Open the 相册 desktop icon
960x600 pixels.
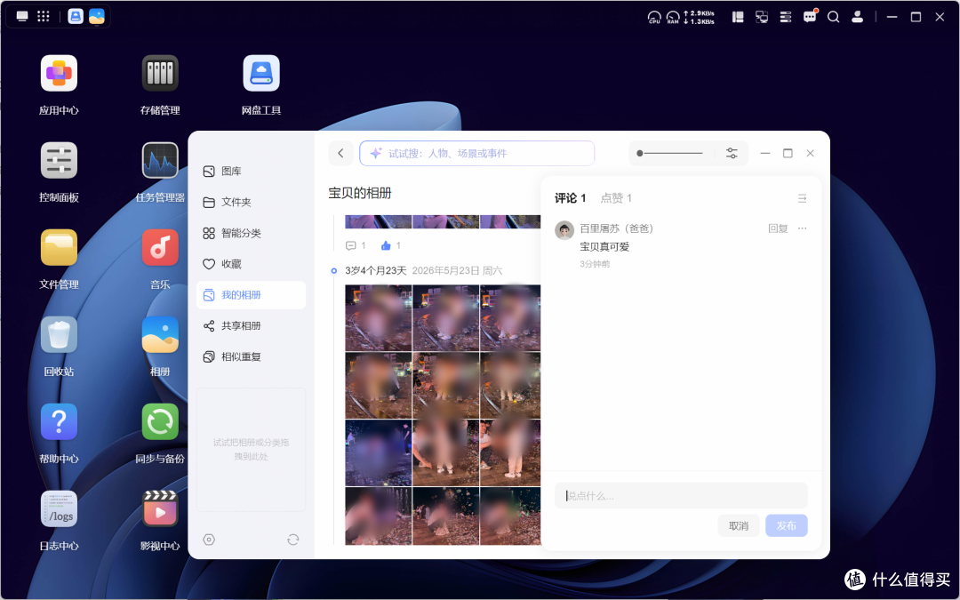click(x=160, y=335)
